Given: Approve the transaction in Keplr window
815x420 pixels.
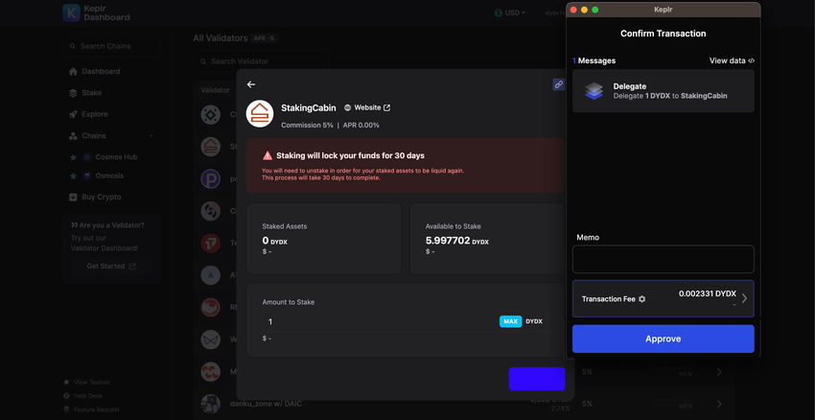Looking at the screenshot, I should click(x=663, y=338).
